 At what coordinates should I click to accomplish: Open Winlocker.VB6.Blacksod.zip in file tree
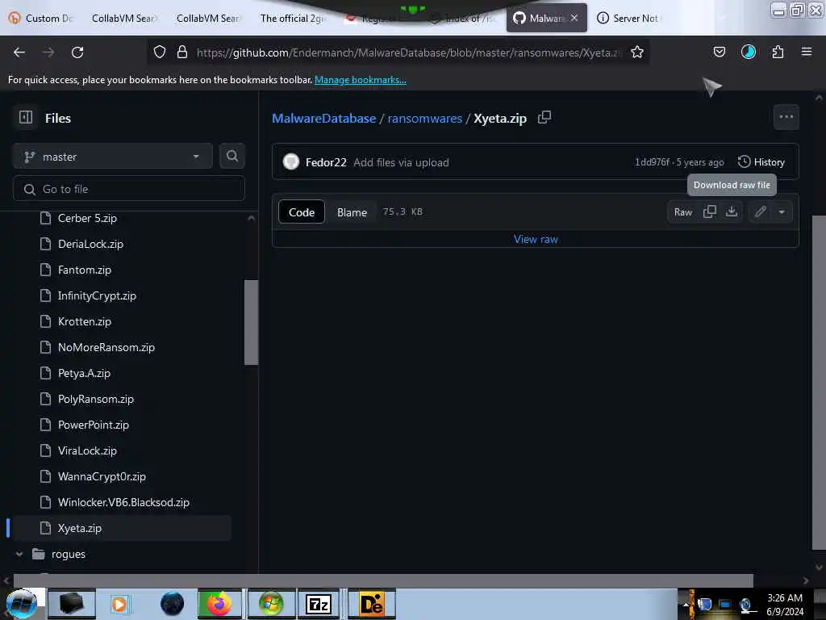coord(123,502)
